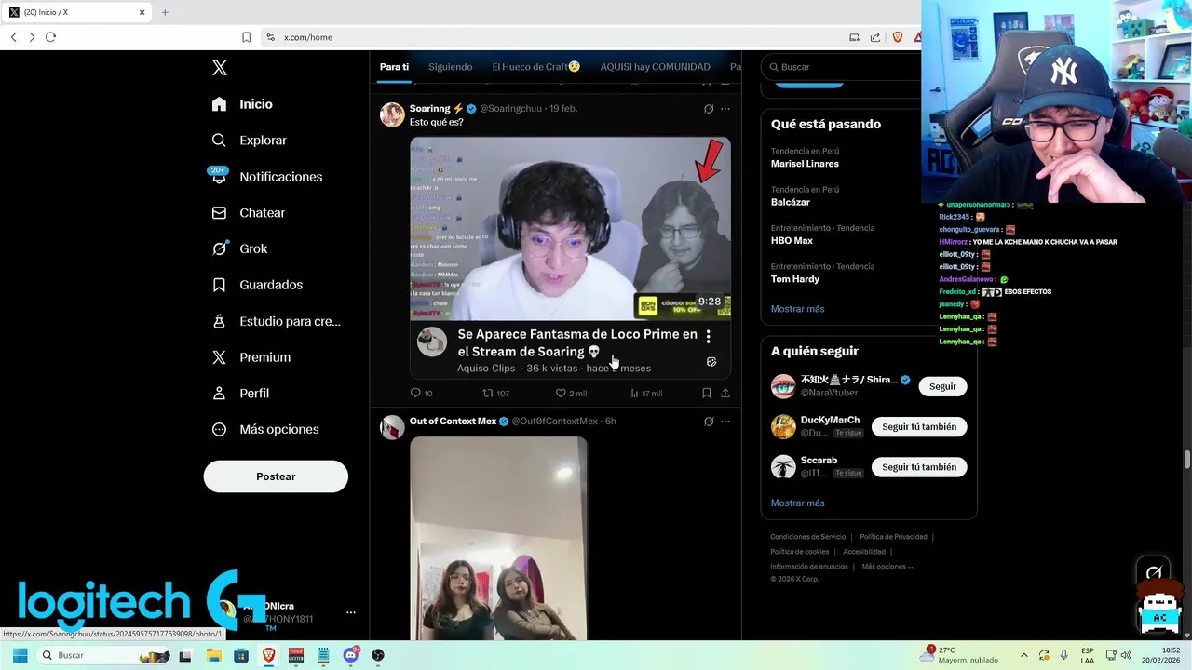Click Mostrar más under A quién seguir

pos(797,503)
